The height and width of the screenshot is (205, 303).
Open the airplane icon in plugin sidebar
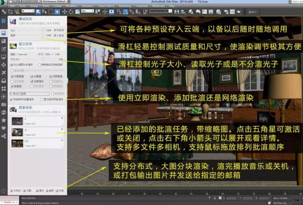pos(3,73)
